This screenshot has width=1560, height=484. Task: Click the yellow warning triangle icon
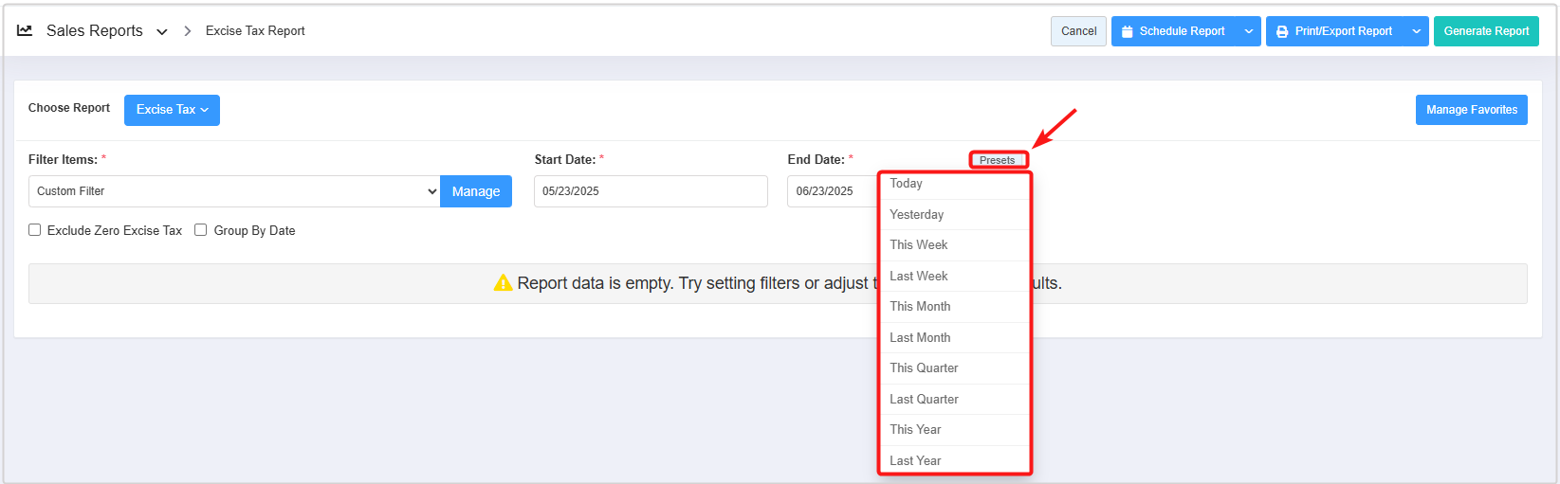point(503,283)
